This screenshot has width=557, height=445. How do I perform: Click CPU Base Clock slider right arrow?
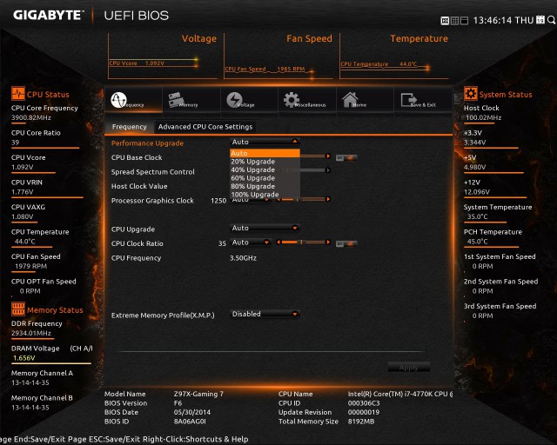(328, 156)
